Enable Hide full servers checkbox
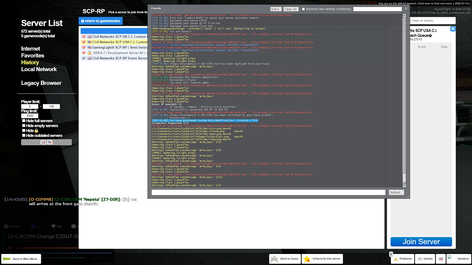Image resolution: width=472 pixels, height=265 pixels. tap(24, 121)
